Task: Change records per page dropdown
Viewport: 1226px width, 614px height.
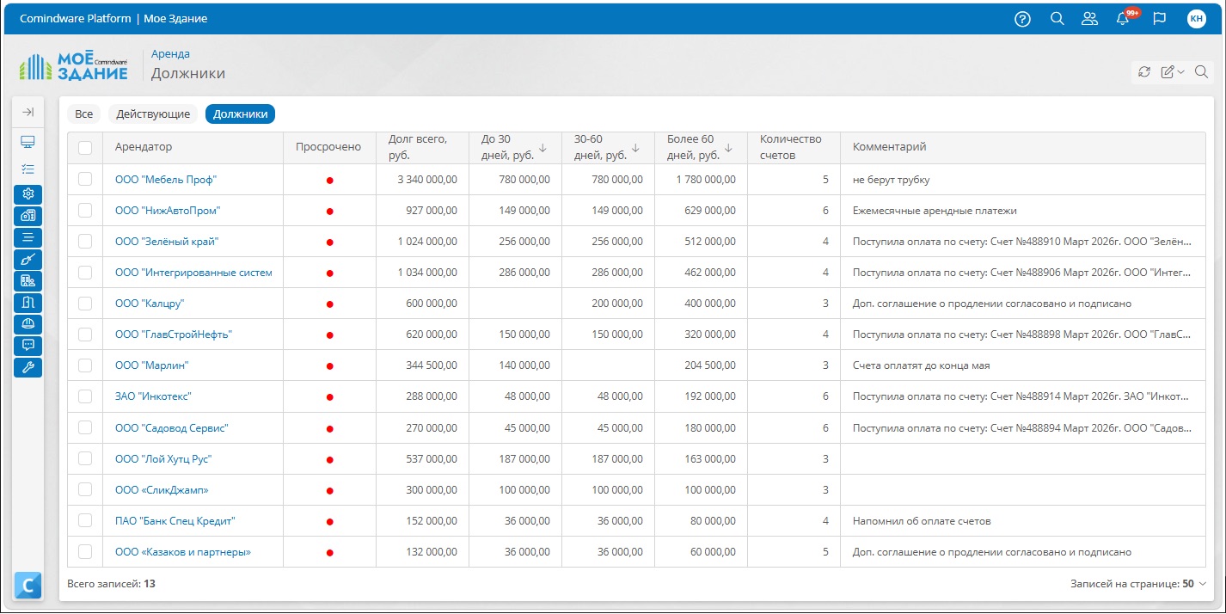Action: click(1195, 584)
